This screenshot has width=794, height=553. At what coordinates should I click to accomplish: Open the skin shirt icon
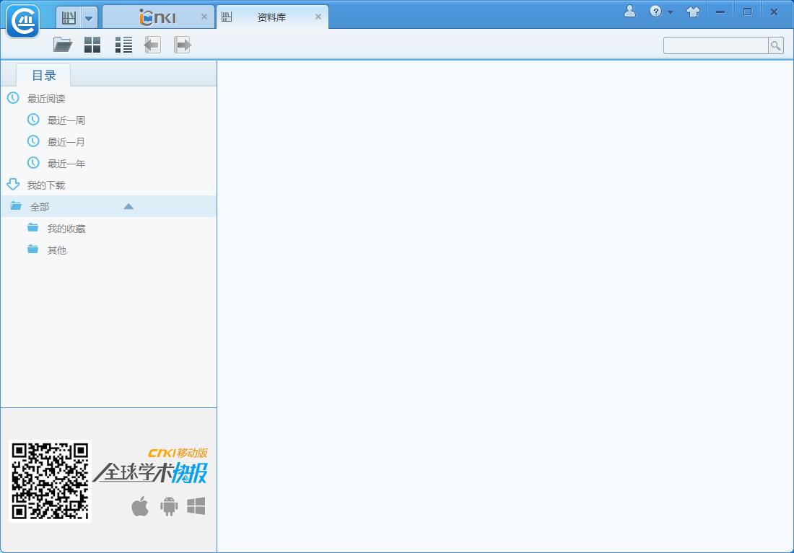coord(693,12)
